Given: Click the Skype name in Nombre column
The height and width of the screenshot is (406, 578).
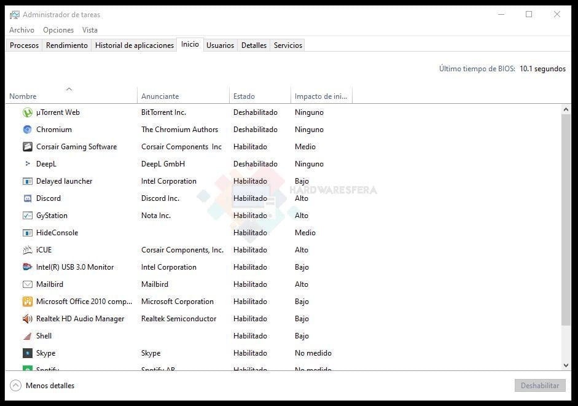Looking at the screenshot, I should pyautogui.click(x=45, y=353).
